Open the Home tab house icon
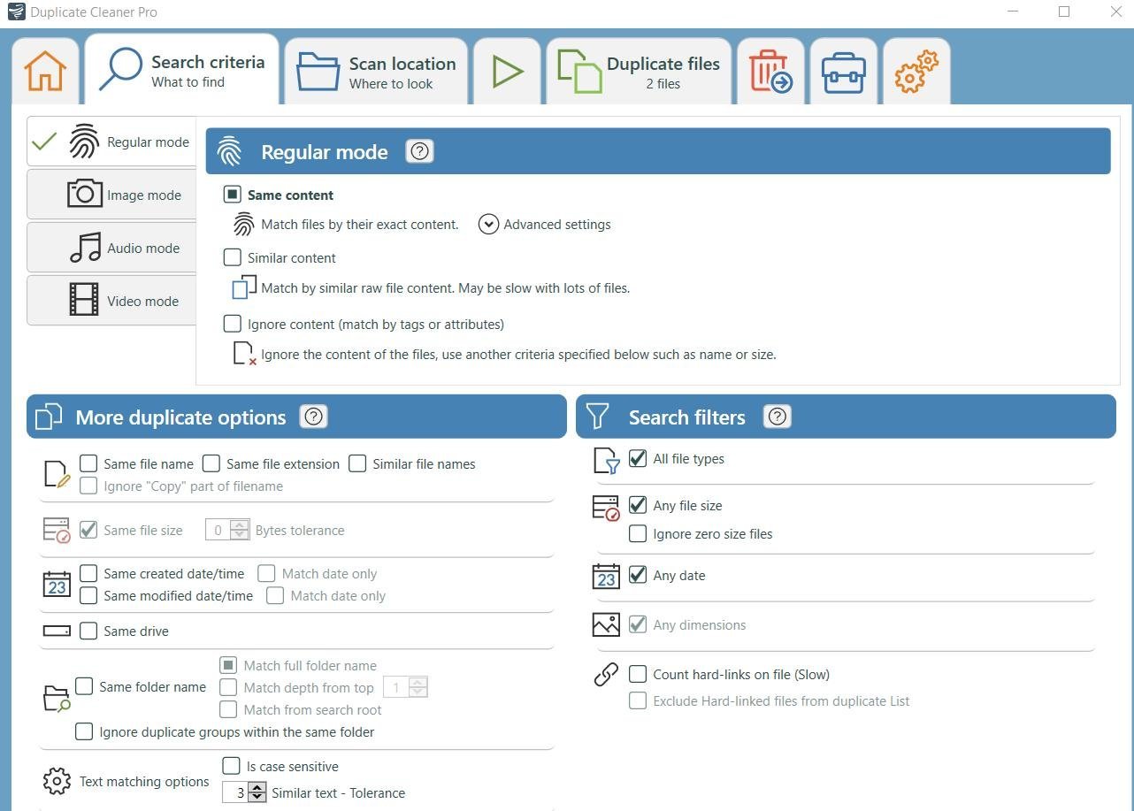 click(45, 71)
